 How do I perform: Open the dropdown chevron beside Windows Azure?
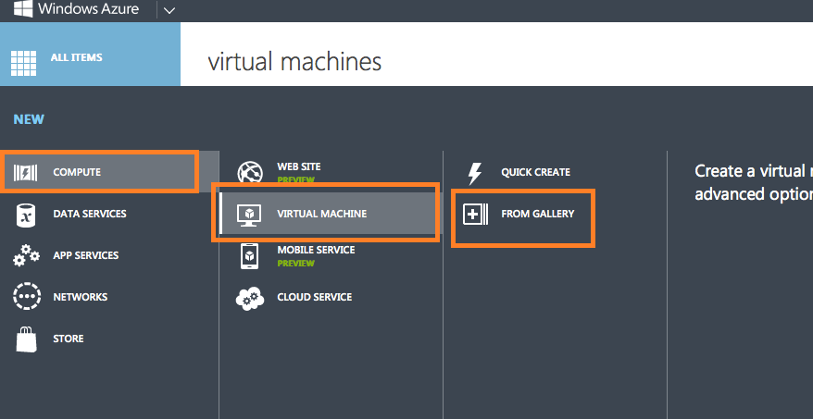169,10
